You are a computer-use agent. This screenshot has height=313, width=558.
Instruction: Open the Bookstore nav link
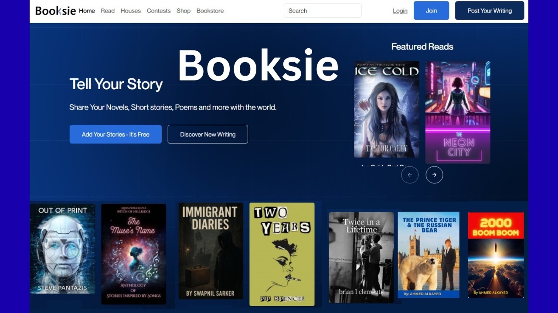pyautogui.click(x=210, y=10)
